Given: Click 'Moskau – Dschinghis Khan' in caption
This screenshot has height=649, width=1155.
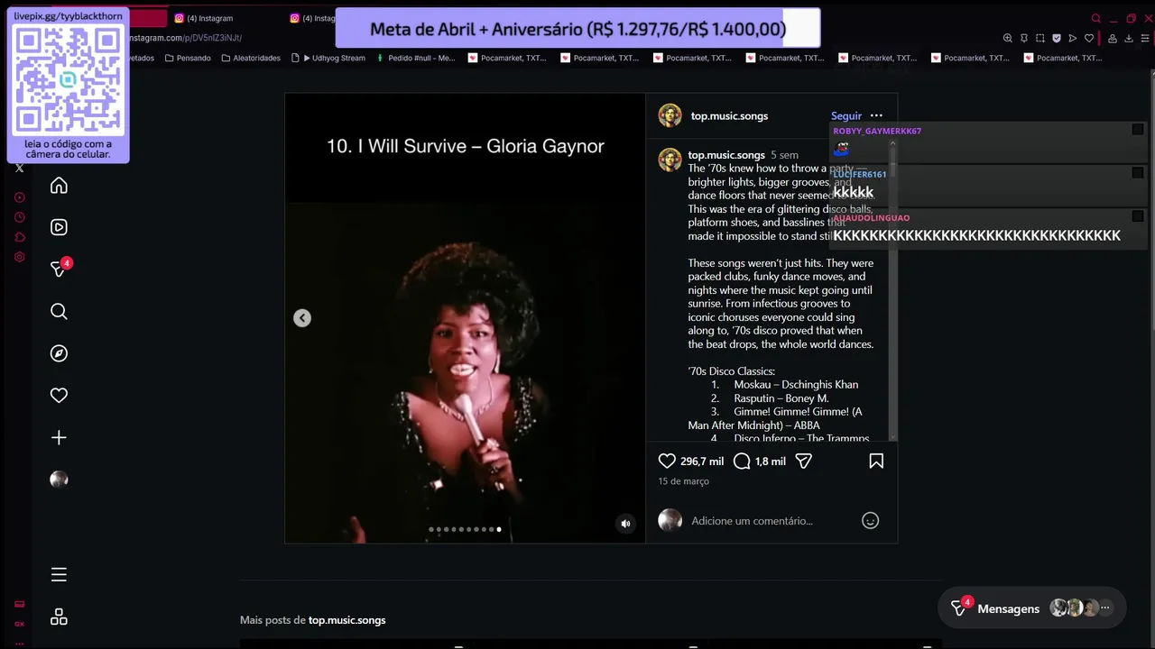Looking at the screenshot, I should [x=795, y=384].
